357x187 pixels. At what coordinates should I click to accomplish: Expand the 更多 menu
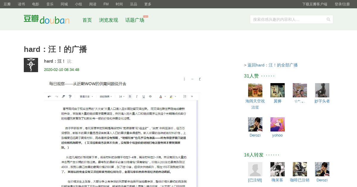coord(148,4)
